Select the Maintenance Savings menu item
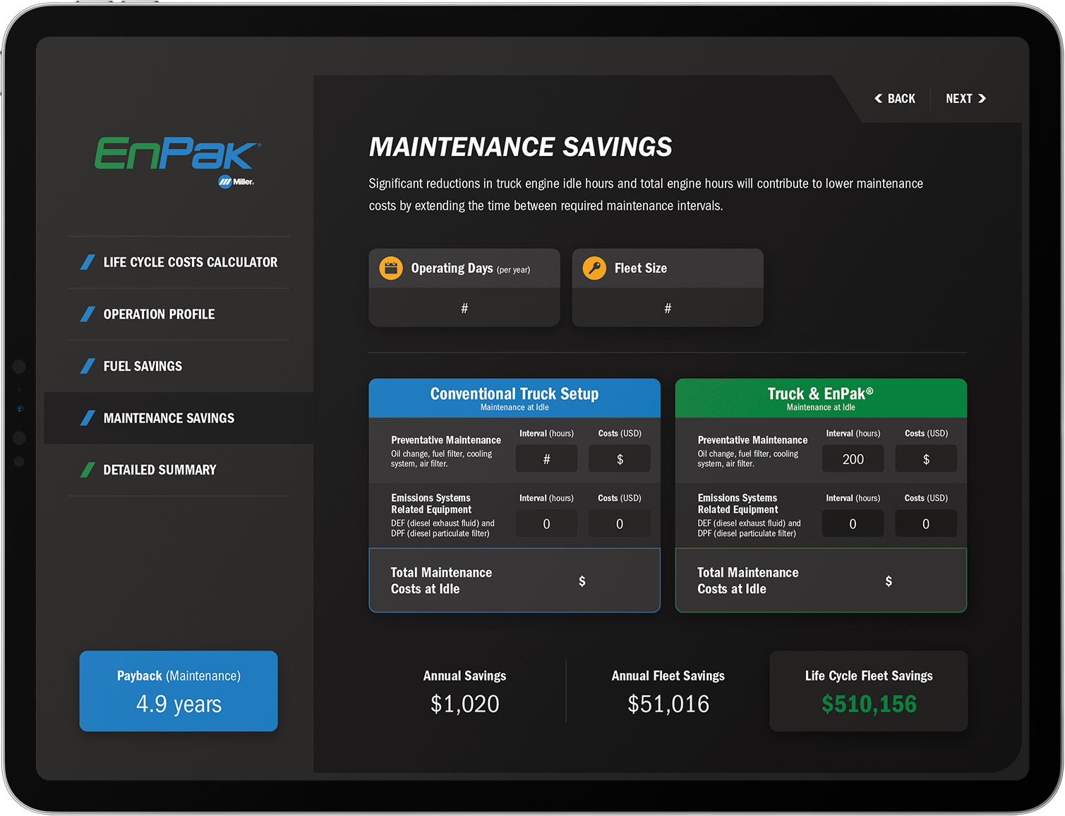Viewport: 1065px width, 816px height. coord(179,418)
